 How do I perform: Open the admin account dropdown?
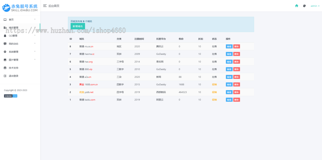[x=314, y=5]
